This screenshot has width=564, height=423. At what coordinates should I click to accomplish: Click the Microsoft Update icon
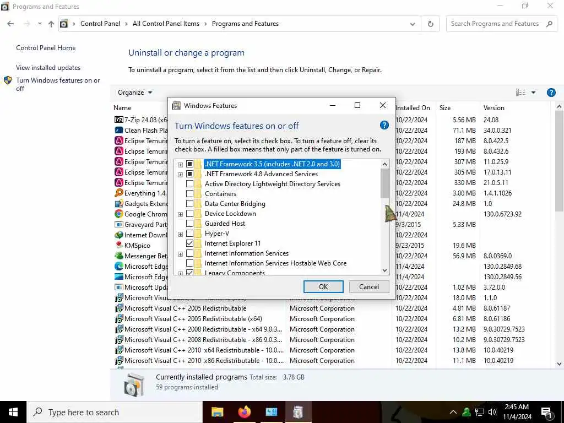[x=119, y=288]
